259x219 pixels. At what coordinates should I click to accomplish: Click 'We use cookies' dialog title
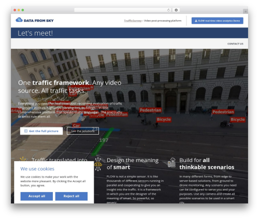[37, 169]
